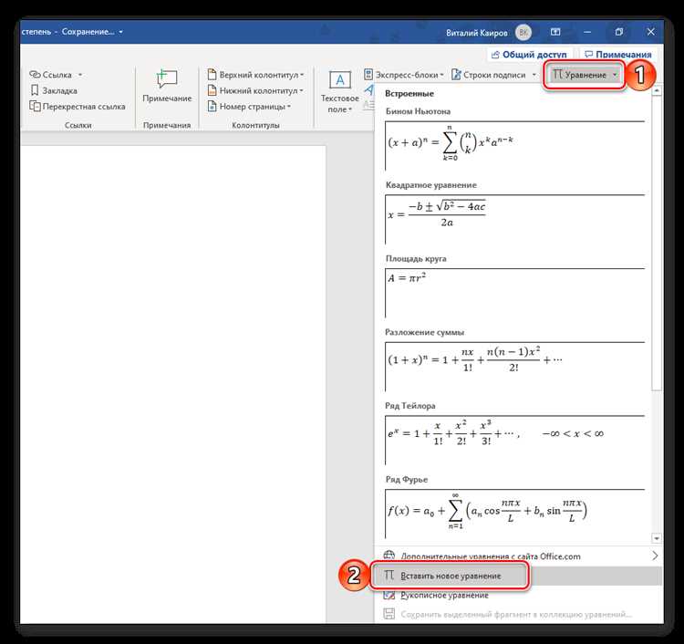Click the Верхний колонтитул page icon
This screenshot has height=644, width=684.
(x=212, y=75)
